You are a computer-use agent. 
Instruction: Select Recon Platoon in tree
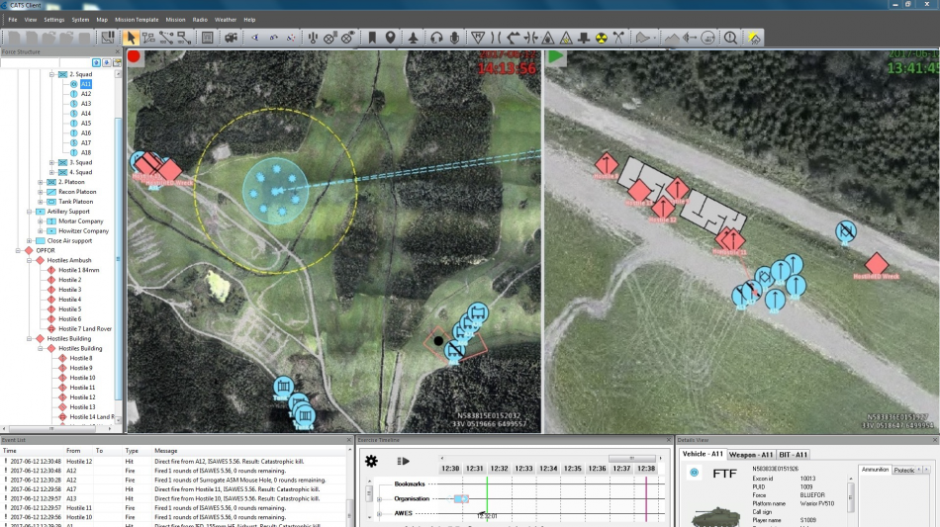coord(79,192)
